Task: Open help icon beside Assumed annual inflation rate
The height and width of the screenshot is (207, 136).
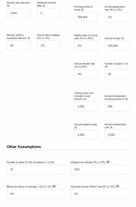Action: tap(117, 186)
